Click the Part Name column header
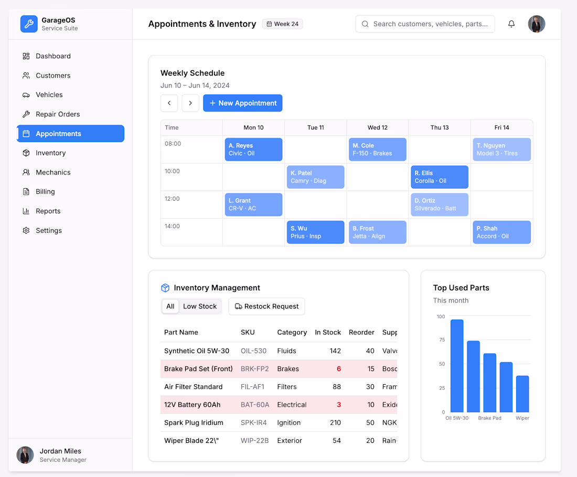Image resolution: width=577 pixels, height=477 pixels. click(181, 332)
